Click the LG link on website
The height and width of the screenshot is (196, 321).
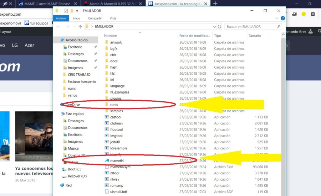coord(15,45)
